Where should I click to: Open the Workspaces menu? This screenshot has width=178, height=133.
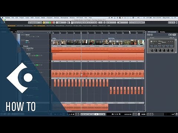click(64, 18)
